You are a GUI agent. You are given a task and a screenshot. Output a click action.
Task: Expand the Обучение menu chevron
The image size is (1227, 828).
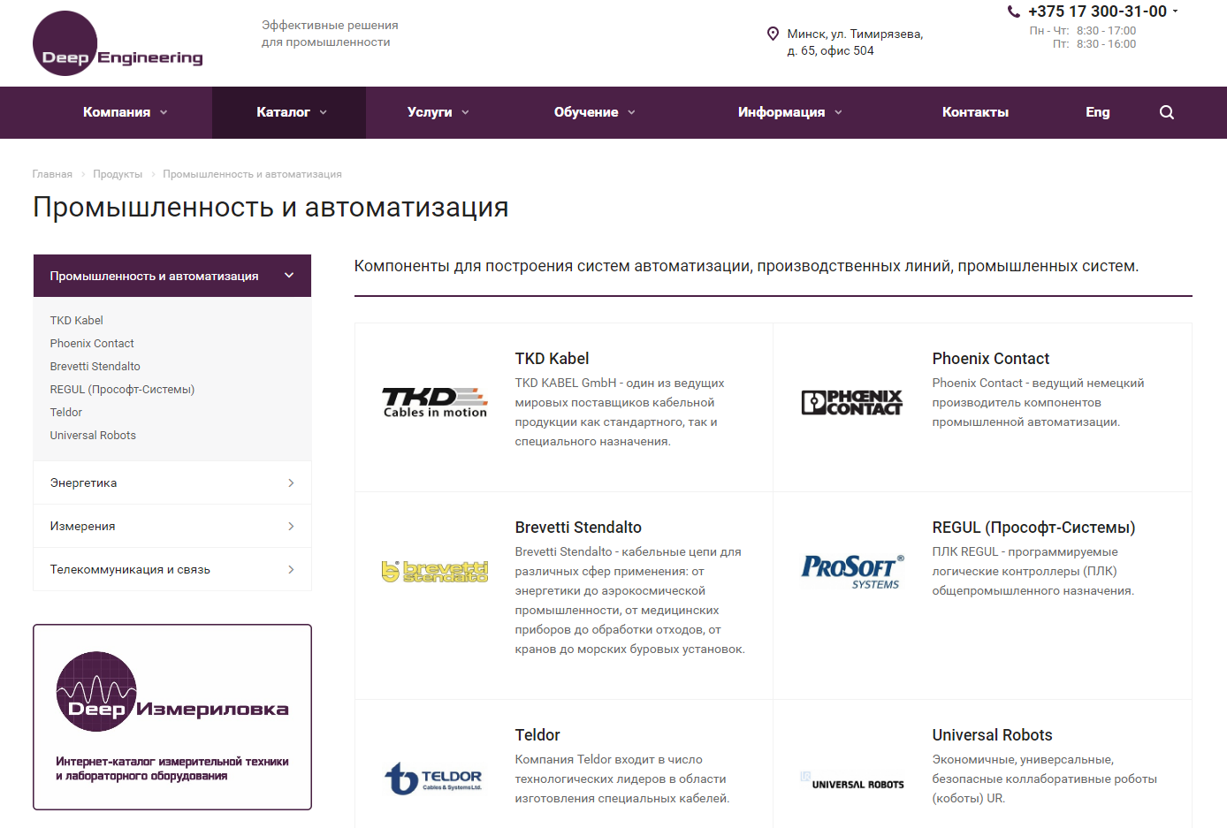click(x=631, y=112)
